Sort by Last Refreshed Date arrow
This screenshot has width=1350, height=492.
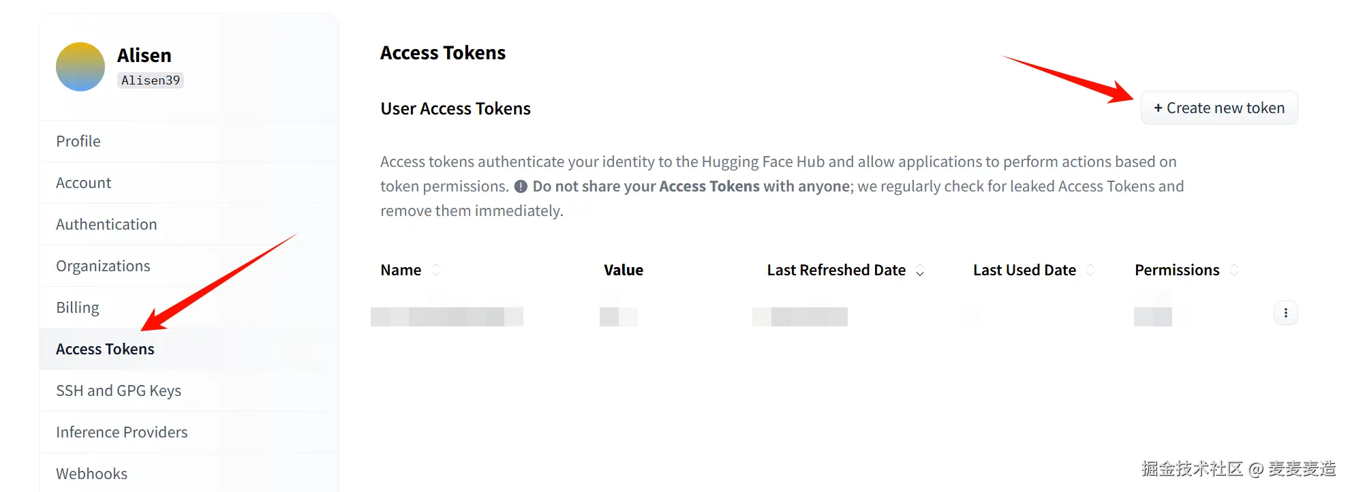920,271
